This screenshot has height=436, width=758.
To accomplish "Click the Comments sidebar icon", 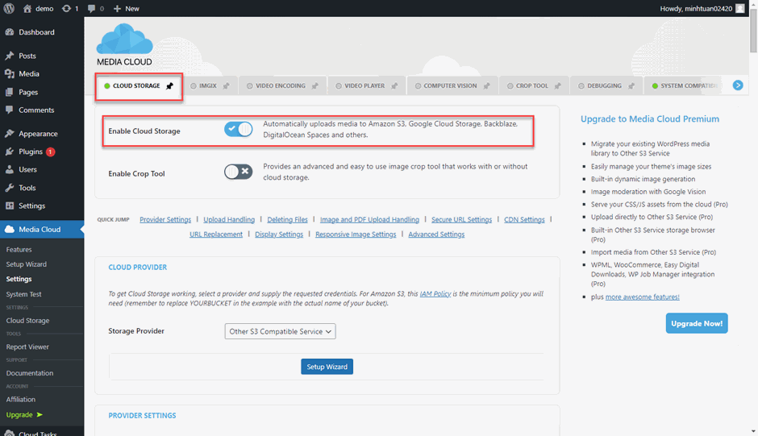I will coord(10,110).
